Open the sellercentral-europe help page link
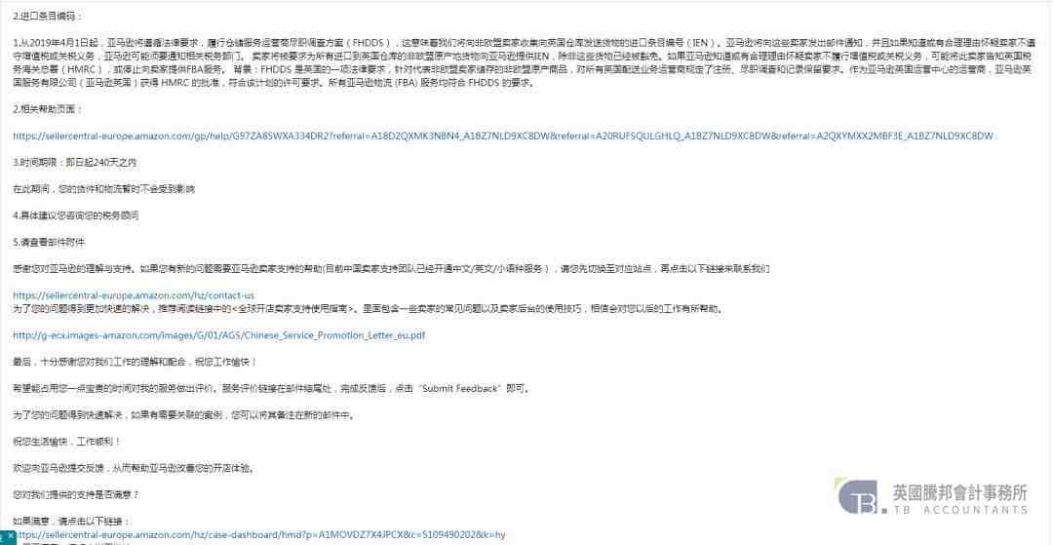This screenshot has height=545, width=1053. (x=502, y=136)
